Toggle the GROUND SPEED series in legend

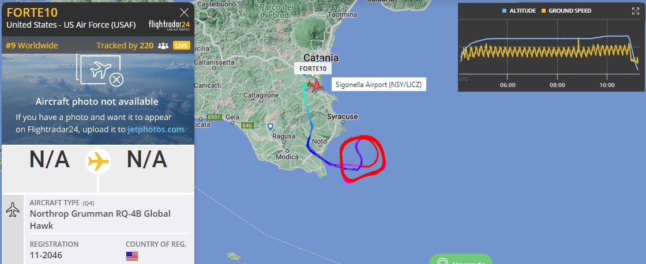tap(566, 11)
